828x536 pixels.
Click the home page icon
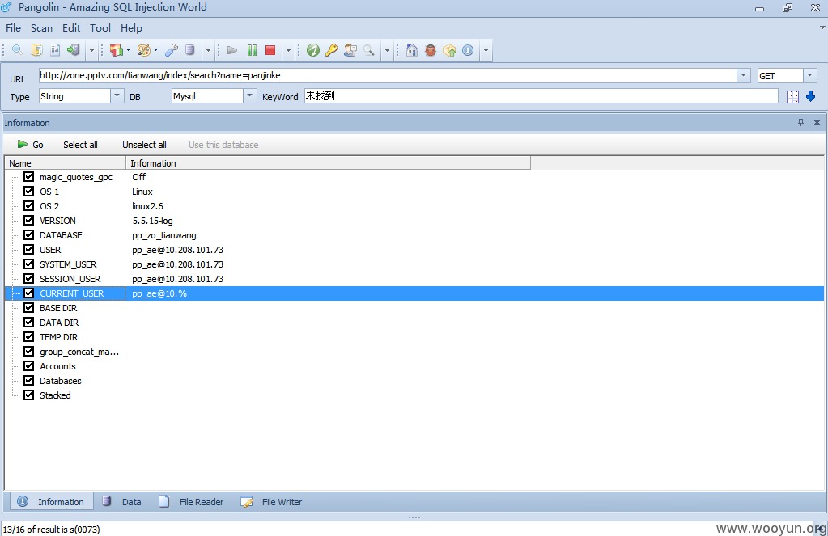tap(412, 50)
